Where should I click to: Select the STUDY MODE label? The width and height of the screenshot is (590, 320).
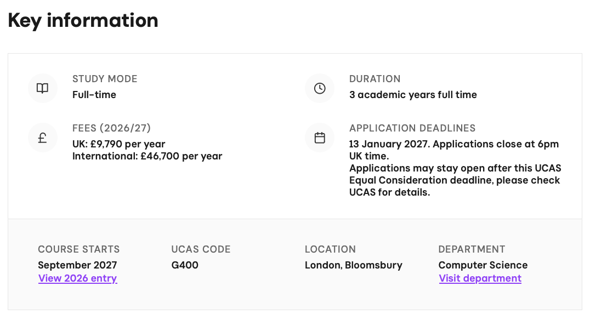point(105,79)
